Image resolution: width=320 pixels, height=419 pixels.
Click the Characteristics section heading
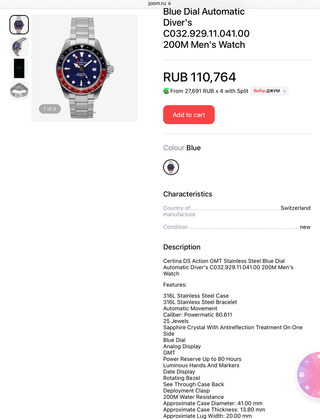187,194
